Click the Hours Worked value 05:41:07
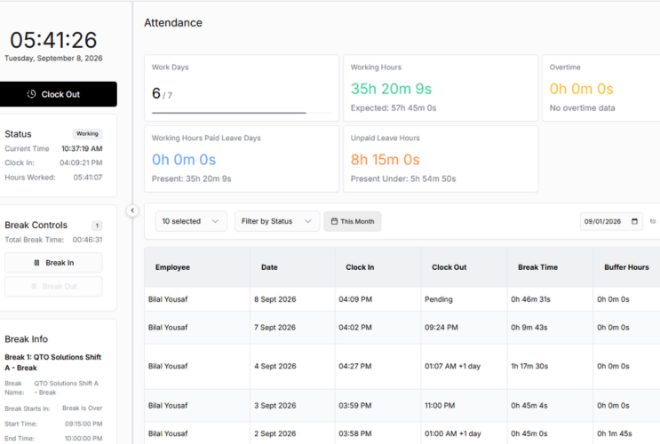The height and width of the screenshot is (444, 660). [x=88, y=178]
